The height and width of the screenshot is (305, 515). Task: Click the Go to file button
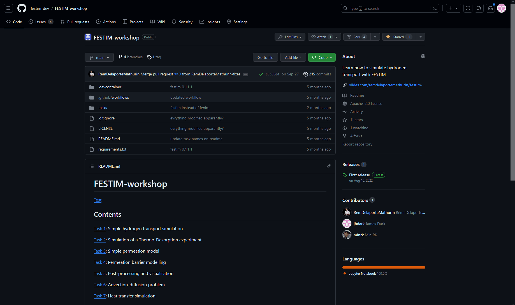point(265,57)
